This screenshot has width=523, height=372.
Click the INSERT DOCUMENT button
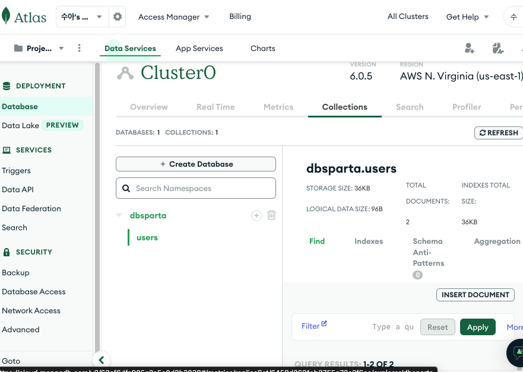476,295
